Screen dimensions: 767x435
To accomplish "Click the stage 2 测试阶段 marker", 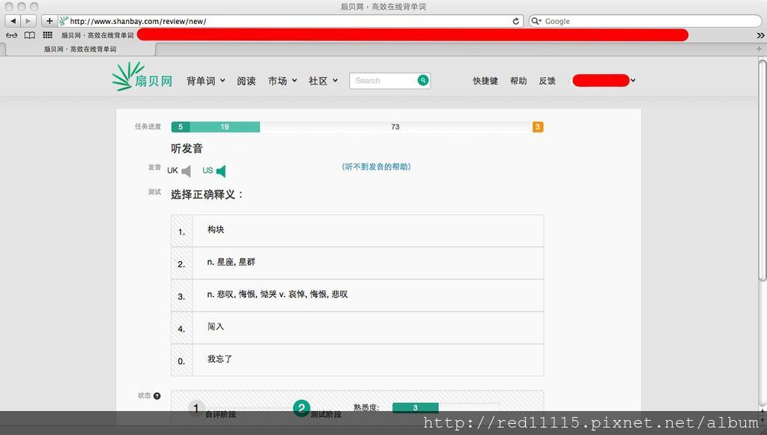I will pos(301,408).
